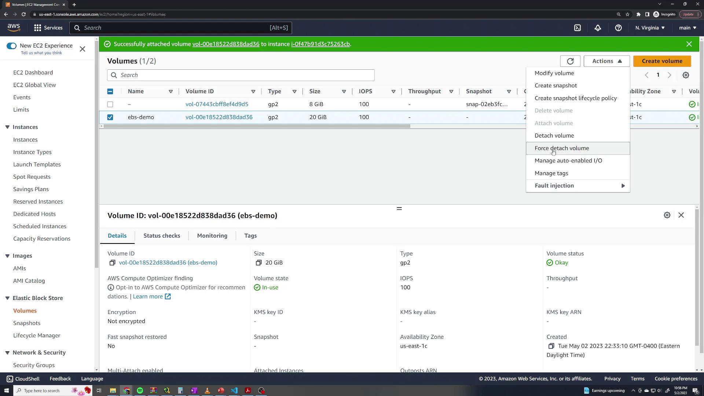Toggle the New EC2 Experience switch

pyautogui.click(x=11, y=46)
